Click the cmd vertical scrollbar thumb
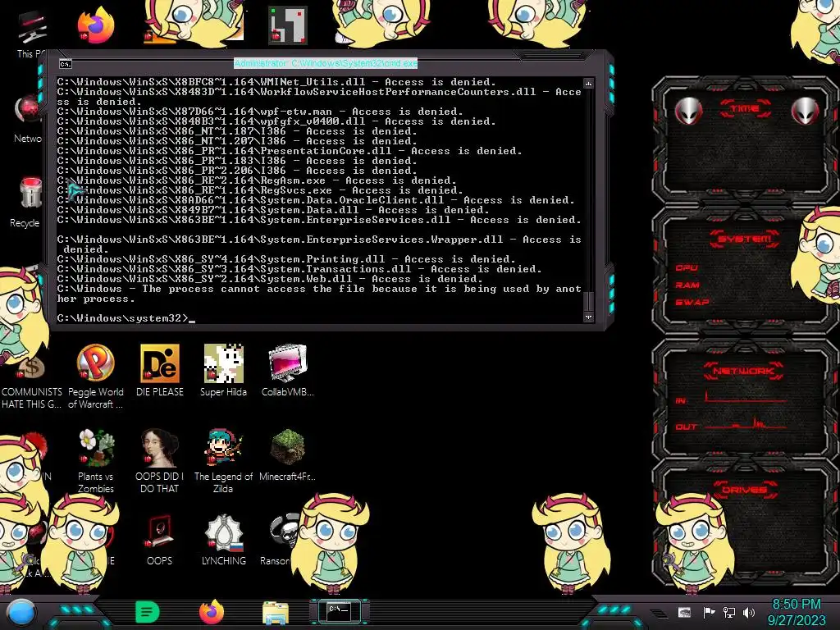Viewport: 840px width, 630px height. coord(588,301)
